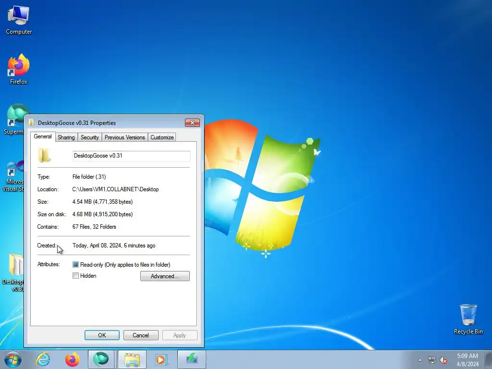Enable the Hidden attribute checkbox
The image size is (492, 369).
(75, 276)
